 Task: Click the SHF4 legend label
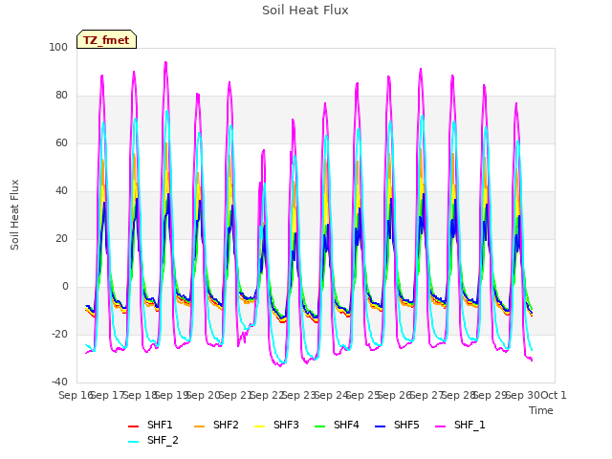346,425
